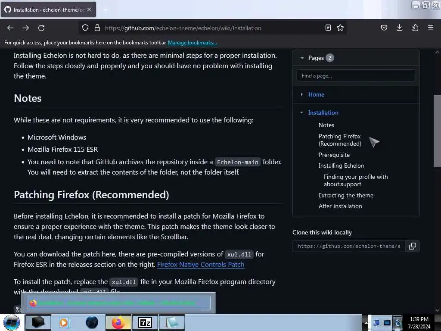
Task: Open the notepad-style taskbar icon
Action: pos(172,322)
